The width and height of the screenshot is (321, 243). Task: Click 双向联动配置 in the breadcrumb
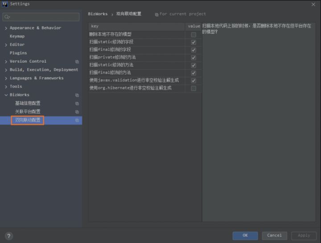pyautogui.click(x=128, y=14)
